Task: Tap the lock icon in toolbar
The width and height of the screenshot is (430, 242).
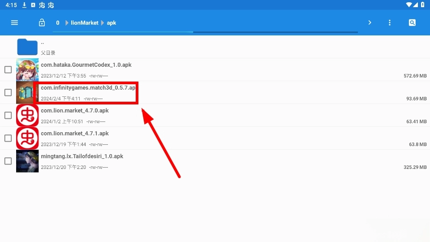Action: point(42,23)
